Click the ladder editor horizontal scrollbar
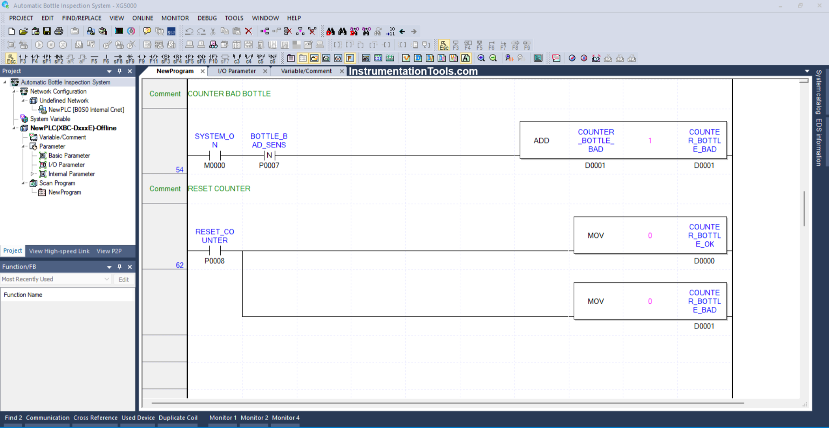Screen dimensions: 829x428 pos(448,403)
